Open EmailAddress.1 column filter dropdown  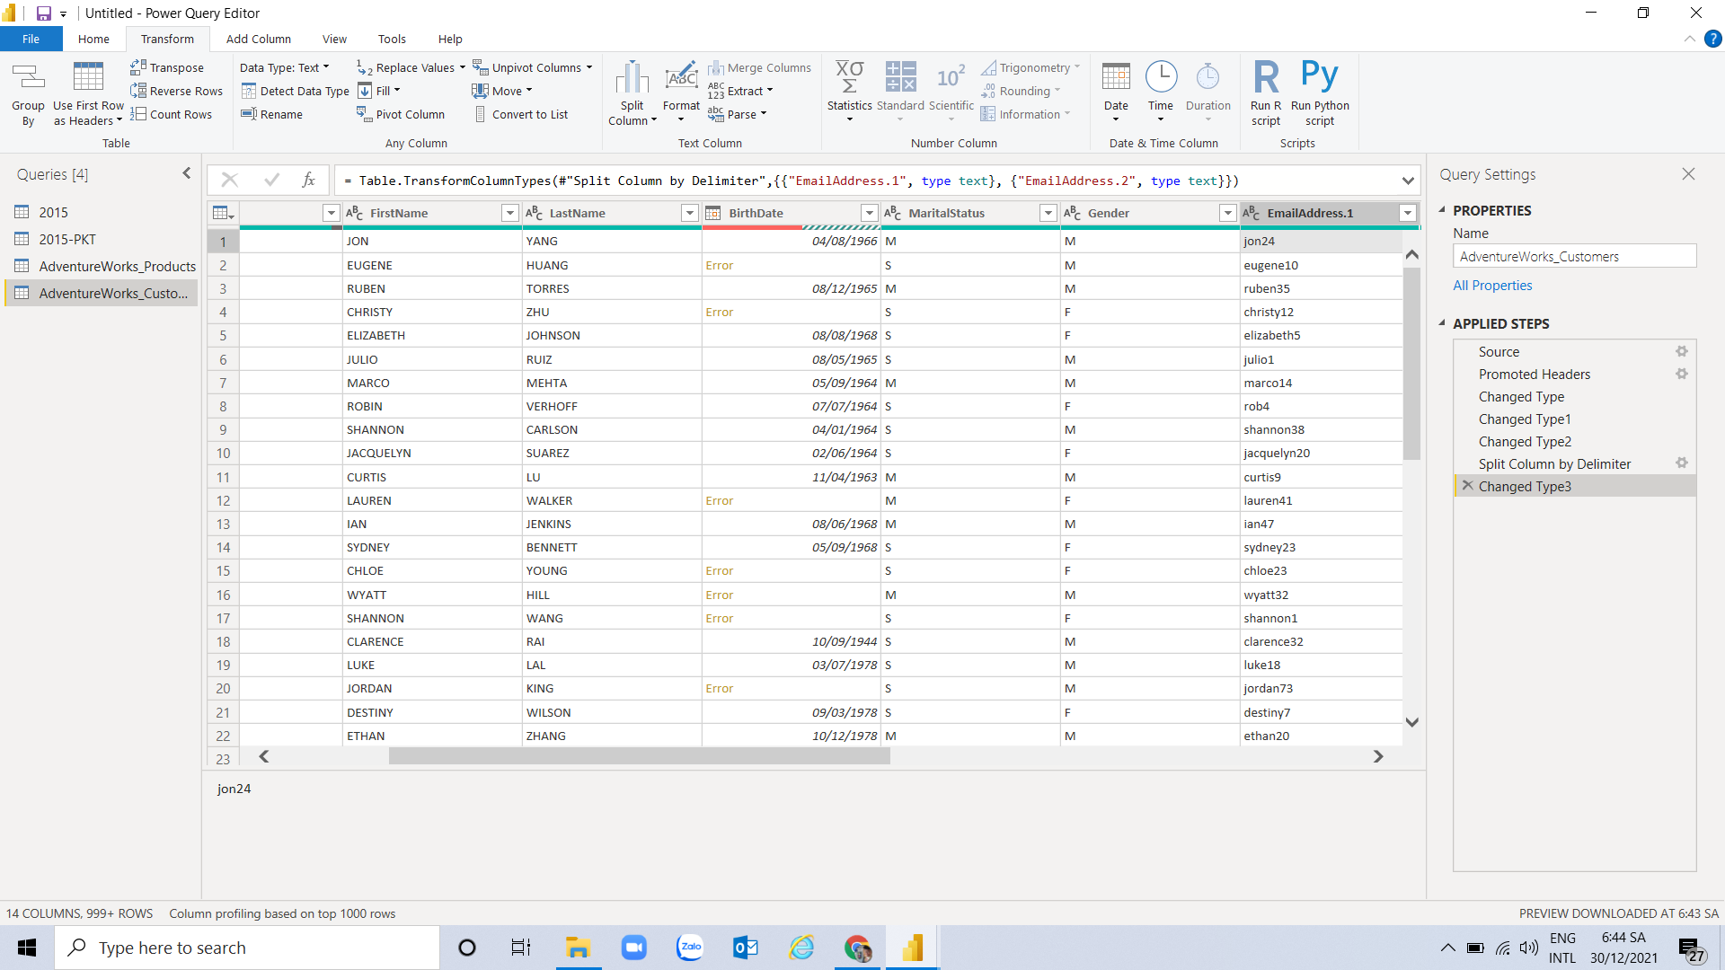[1408, 213]
